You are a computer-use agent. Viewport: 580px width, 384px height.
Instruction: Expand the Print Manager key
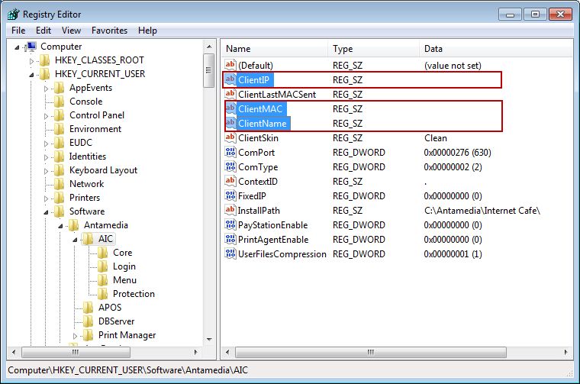75,336
